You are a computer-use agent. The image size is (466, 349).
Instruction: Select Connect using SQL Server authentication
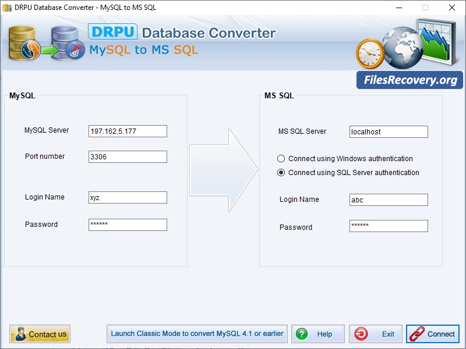point(281,172)
